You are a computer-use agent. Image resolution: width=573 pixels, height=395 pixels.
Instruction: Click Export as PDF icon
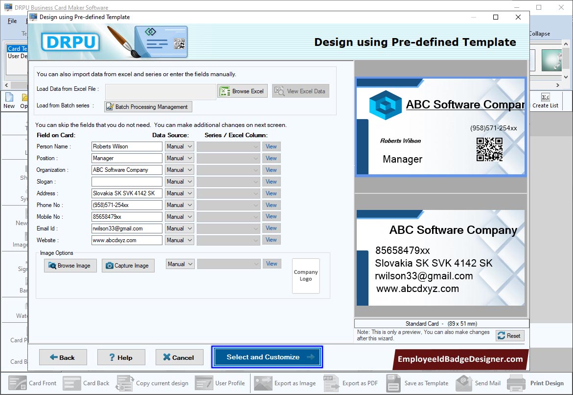click(x=331, y=383)
